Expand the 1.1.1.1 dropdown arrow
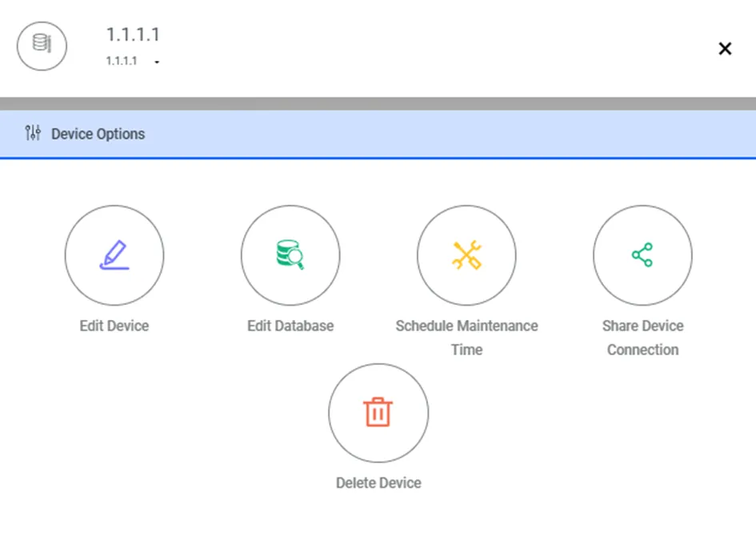The width and height of the screenshot is (756, 536). coord(157,62)
